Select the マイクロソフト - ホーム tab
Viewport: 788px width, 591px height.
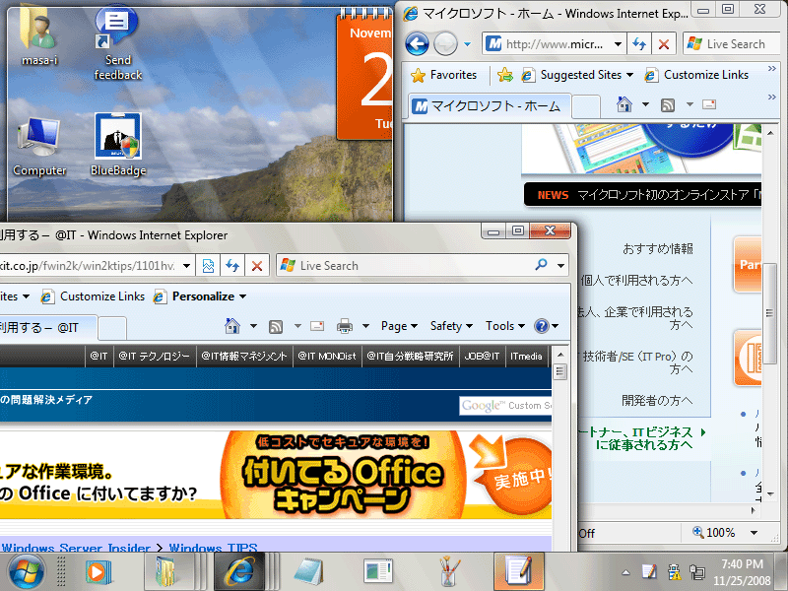click(489, 106)
